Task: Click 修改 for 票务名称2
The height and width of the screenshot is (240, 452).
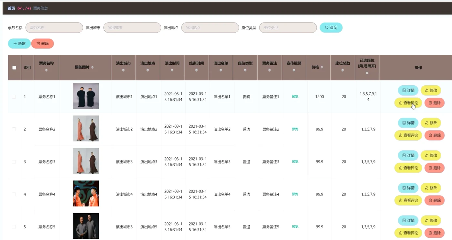Action: tap(431, 123)
